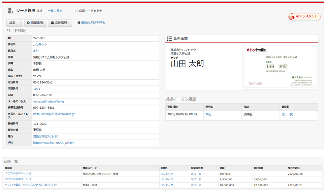Open the 活動履歴 dropdown menu

60,23
